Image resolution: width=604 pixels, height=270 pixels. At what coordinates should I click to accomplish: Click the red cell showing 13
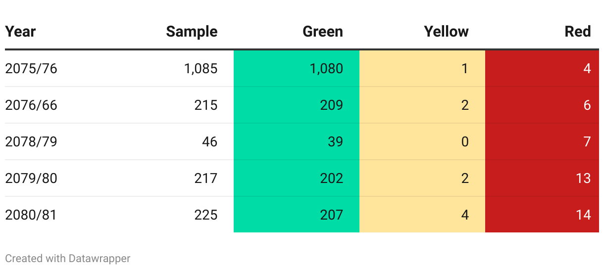pyautogui.click(x=583, y=178)
